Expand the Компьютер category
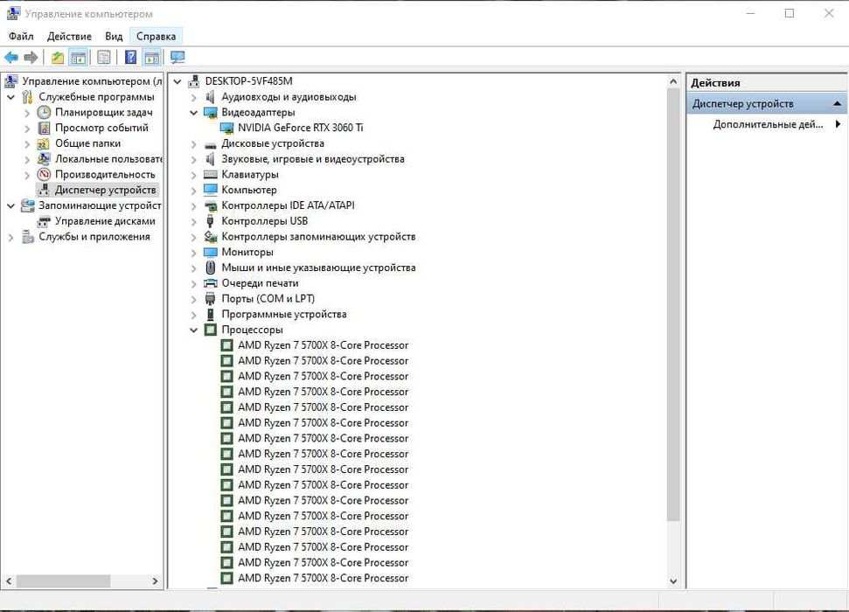The height and width of the screenshot is (612, 849). pyautogui.click(x=193, y=190)
